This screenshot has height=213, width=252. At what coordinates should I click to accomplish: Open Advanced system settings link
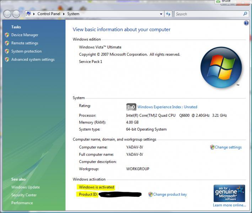(33, 59)
